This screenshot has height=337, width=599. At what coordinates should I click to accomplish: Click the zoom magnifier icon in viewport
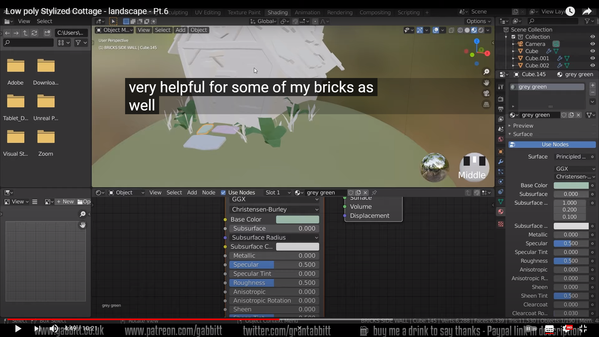tap(486, 72)
